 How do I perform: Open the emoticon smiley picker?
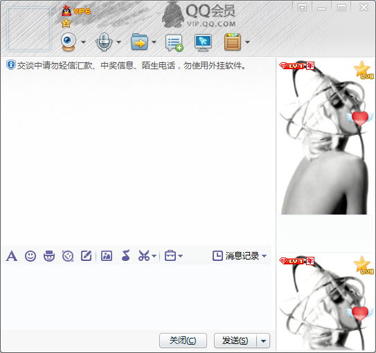coord(30,256)
